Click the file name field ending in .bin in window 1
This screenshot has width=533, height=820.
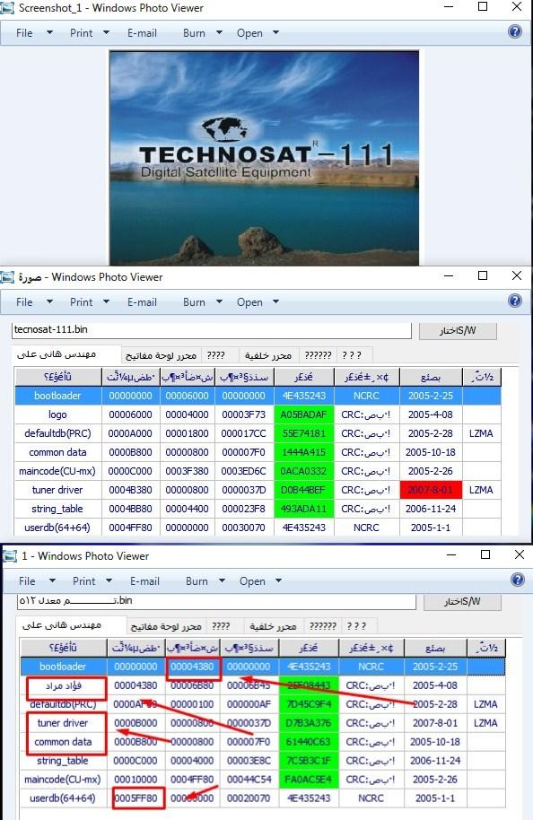pos(216,601)
